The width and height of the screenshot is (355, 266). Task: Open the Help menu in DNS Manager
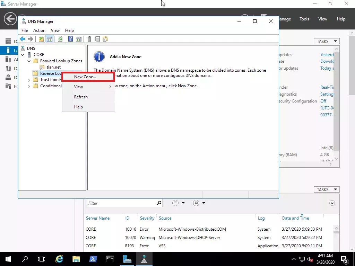coord(69,30)
